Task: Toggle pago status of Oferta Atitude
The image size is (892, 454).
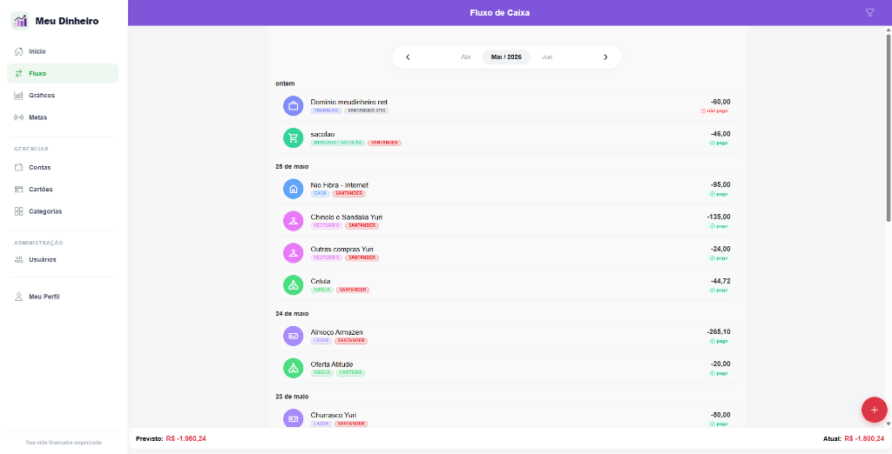Action: [x=719, y=373]
